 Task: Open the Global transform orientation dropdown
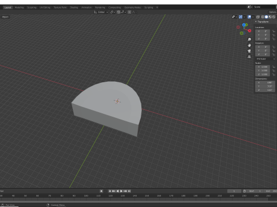[101, 12]
